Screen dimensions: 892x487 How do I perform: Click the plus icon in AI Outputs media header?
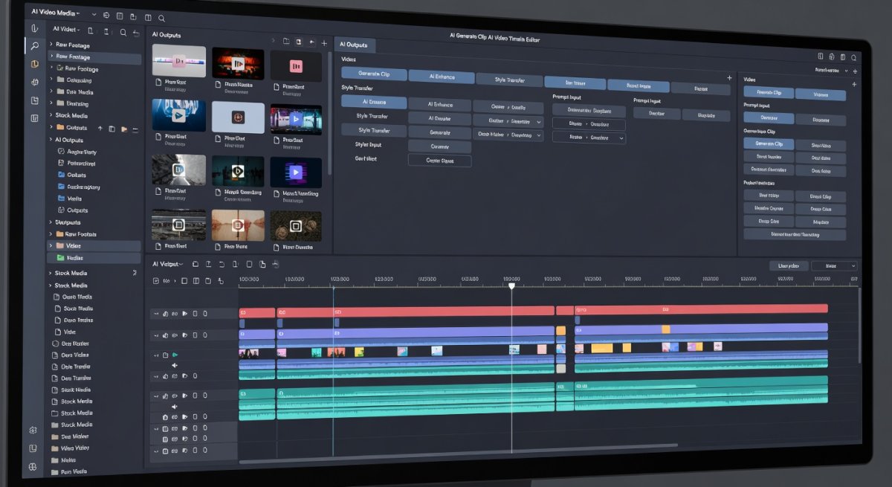click(x=324, y=42)
